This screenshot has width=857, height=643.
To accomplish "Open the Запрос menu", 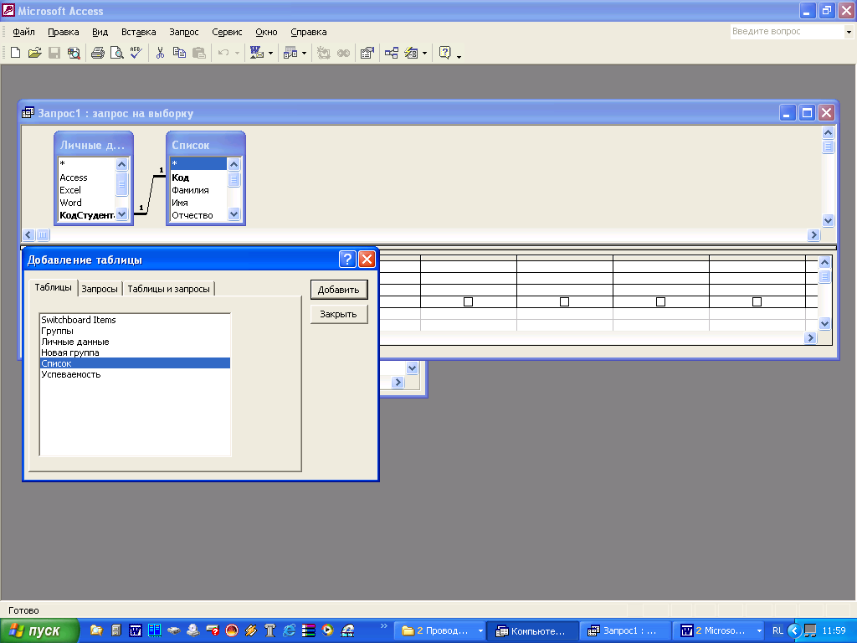I will click(183, 32).
